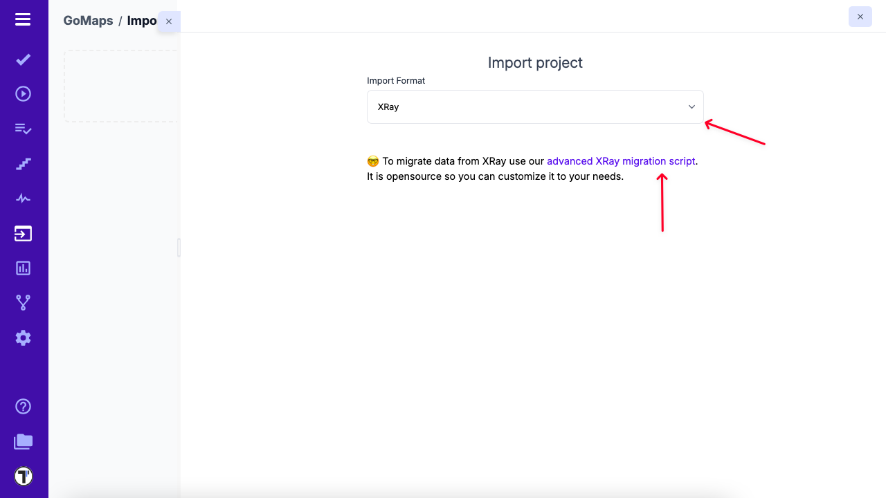Click the dashed placeholder area
Image resolution: width=886 pixels, height=498 pixels.
click(122, 85)
